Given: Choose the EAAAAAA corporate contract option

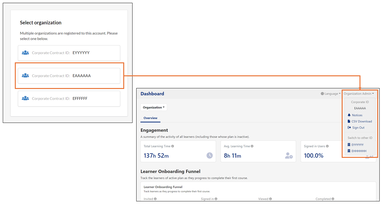Looking at the screenshot, I should click(69, 76).
